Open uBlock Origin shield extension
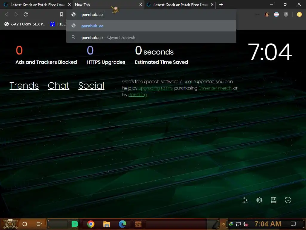This screenshot has width=306, height=230. pyautogui.click(x=286, y=14)
